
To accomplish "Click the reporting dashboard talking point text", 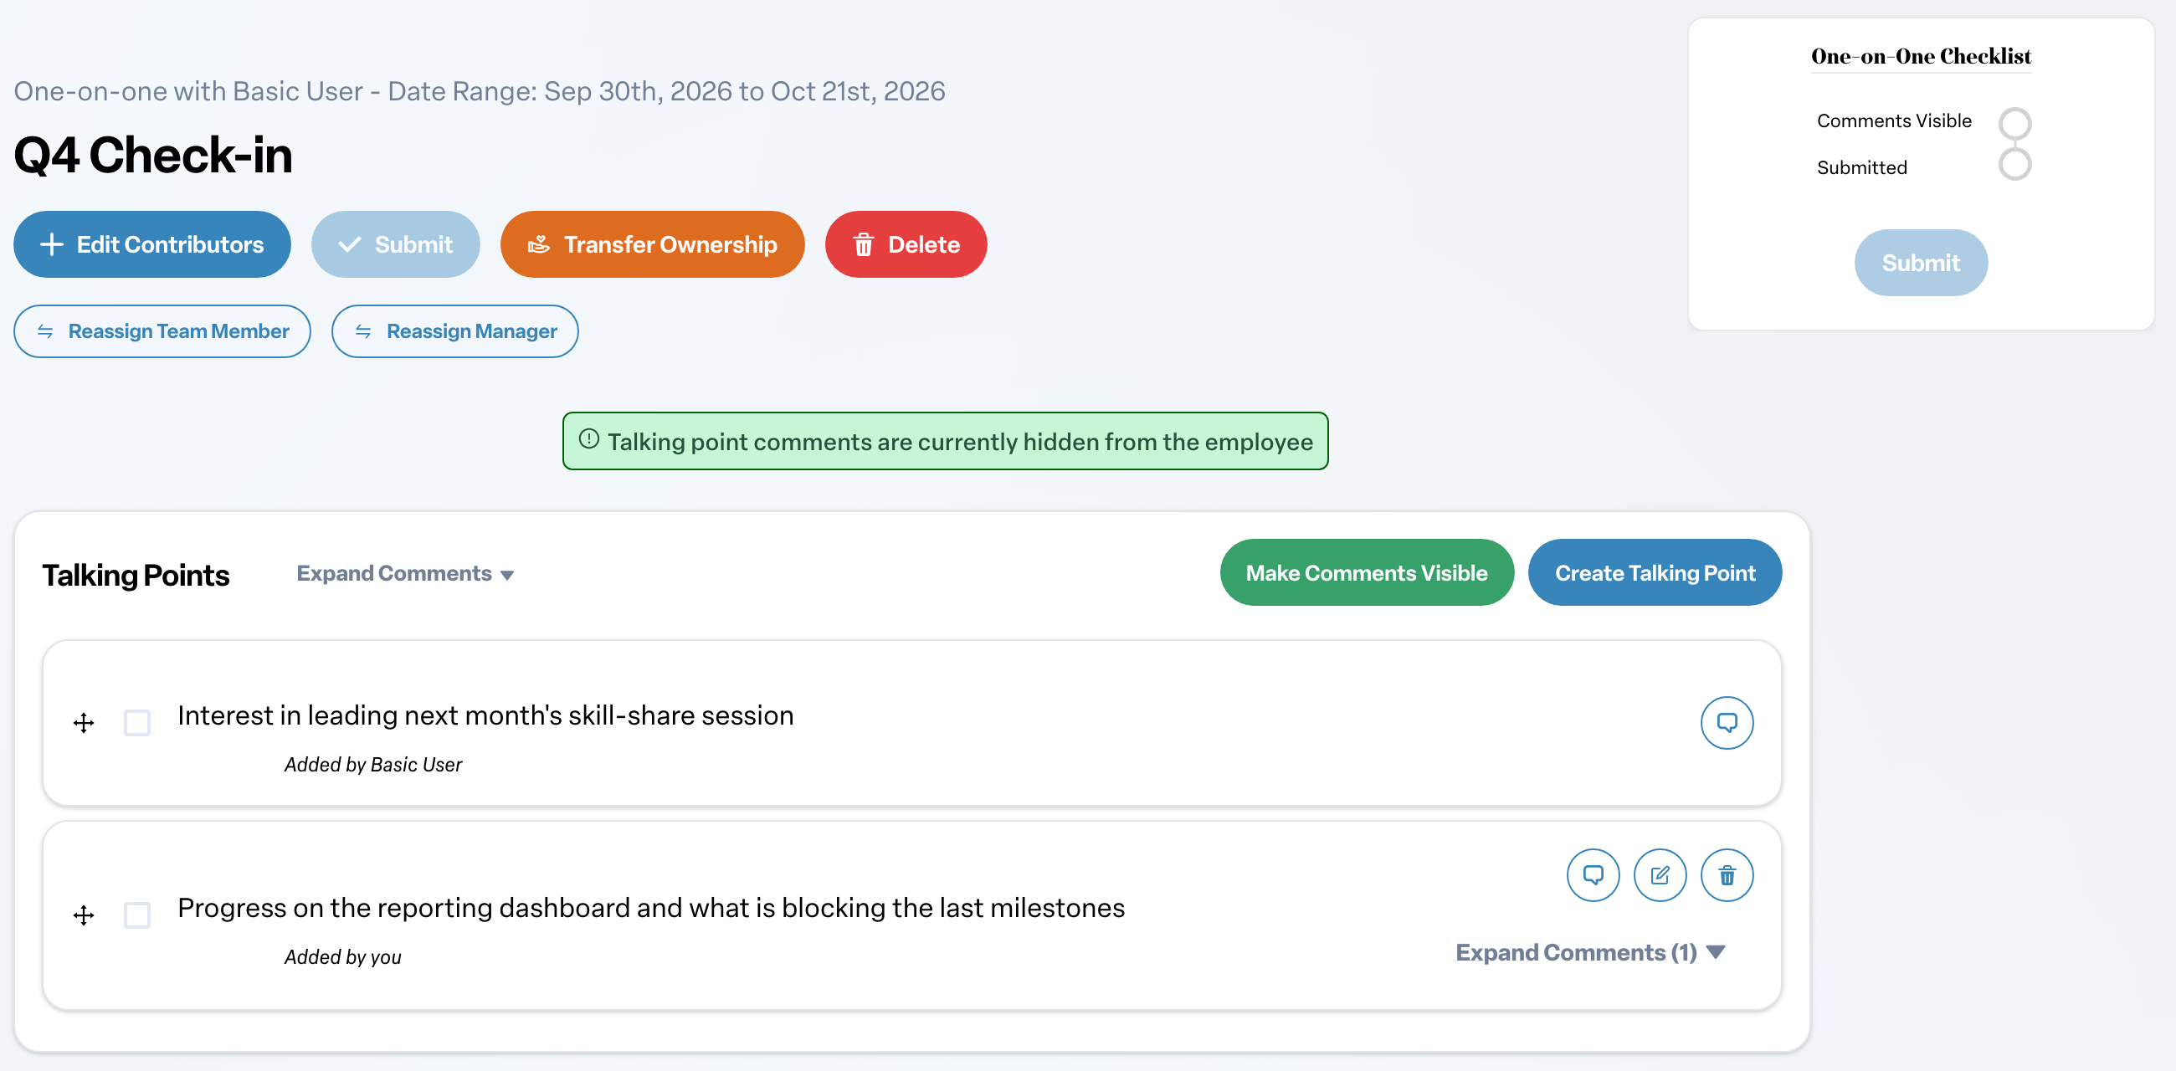I will point(651,907).
